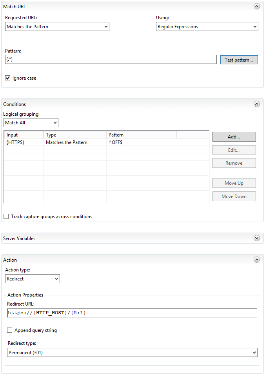
Task: Click the Server Variables section title
Action: pyautogui.click(x=19, y=238)
